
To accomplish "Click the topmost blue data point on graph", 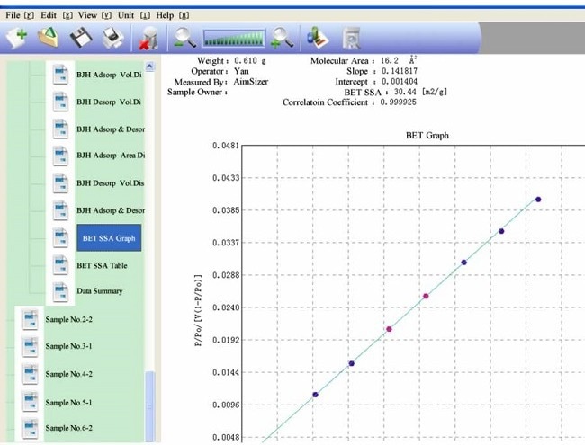I will point(538,200).
